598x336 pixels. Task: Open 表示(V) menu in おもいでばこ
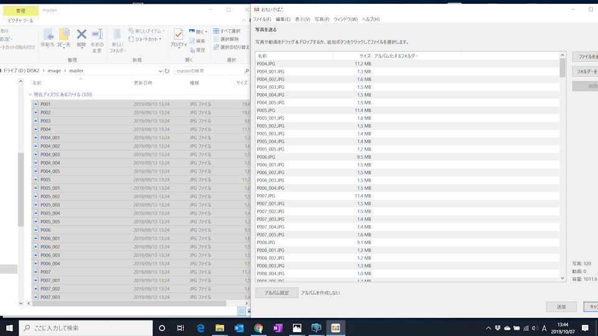pos(303,19)
